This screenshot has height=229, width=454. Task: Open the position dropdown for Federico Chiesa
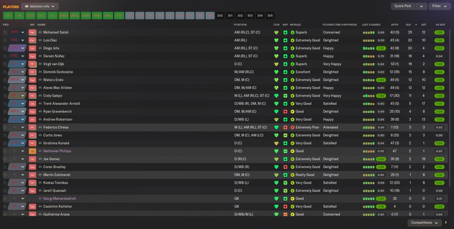coord(17,127)
